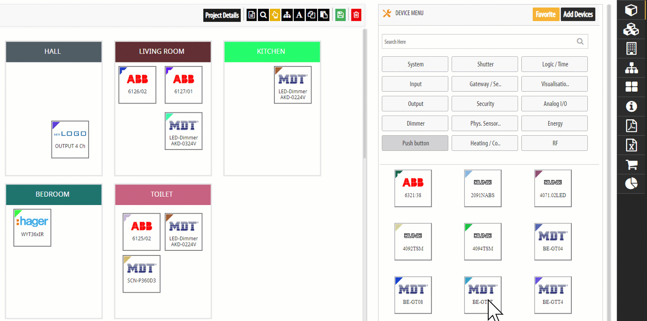This screenshot has height=321, width=647.
Task: Select the Input device category
Action: coord(415,84)
